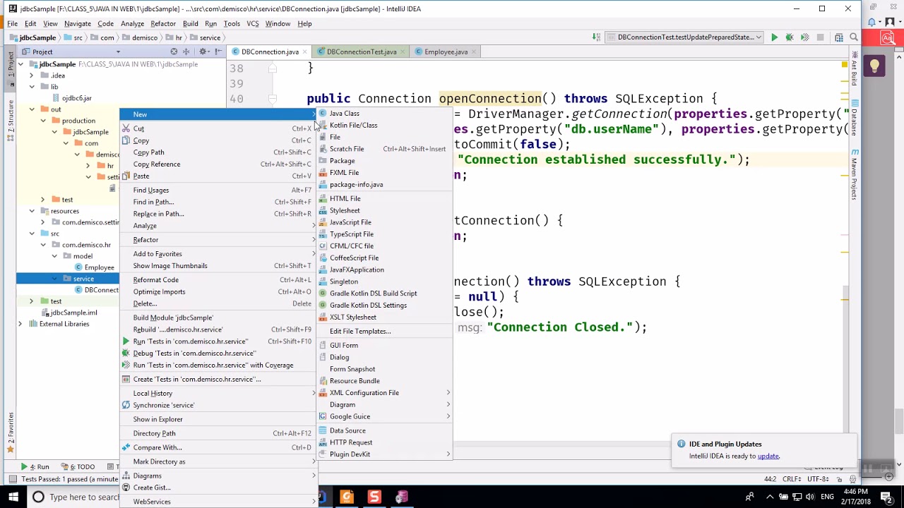Screen dimensions: 904x508
Task: Expand the .idea folder node
Action: pyautogui.click(x=32, y=75)
